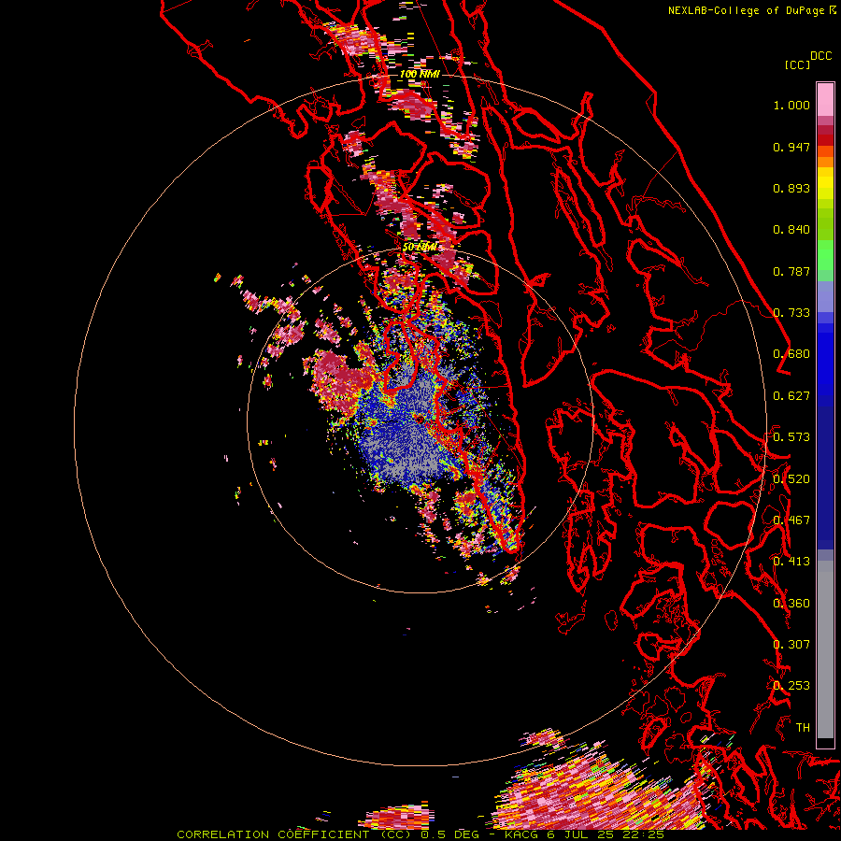Click the 0.520 legend value
Screen dimensions: 841x841
pos(791,479)
